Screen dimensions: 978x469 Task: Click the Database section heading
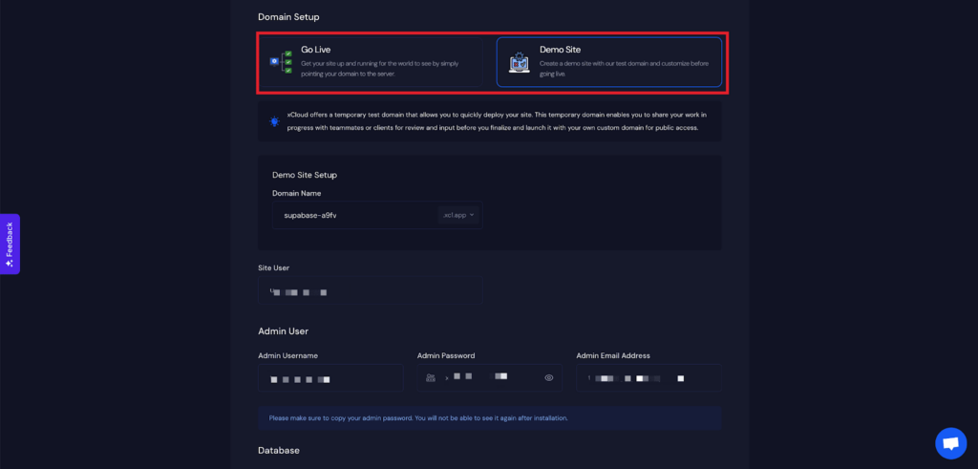[278, 450]
